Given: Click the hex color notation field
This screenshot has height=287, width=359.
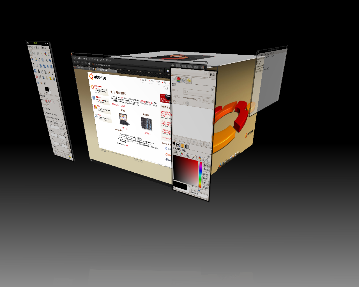Looking at the screenshot, I should 199,195.
